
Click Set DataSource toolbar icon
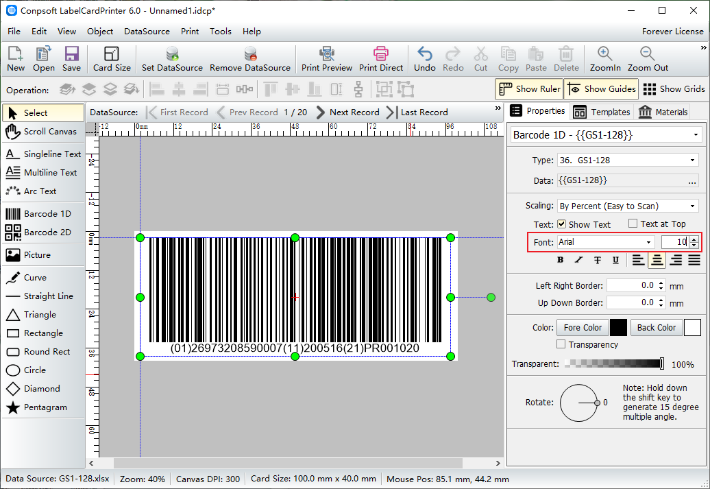[172, 59]
